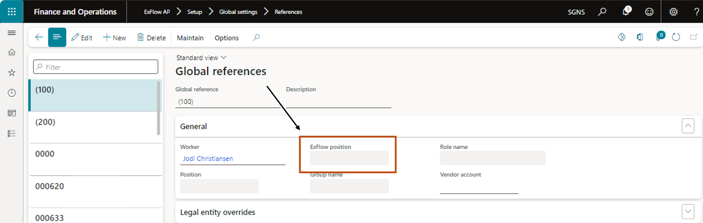Open the notifications bell
Image resolution: width=703 pixels, height=223 pixels.
coord(626,11)
